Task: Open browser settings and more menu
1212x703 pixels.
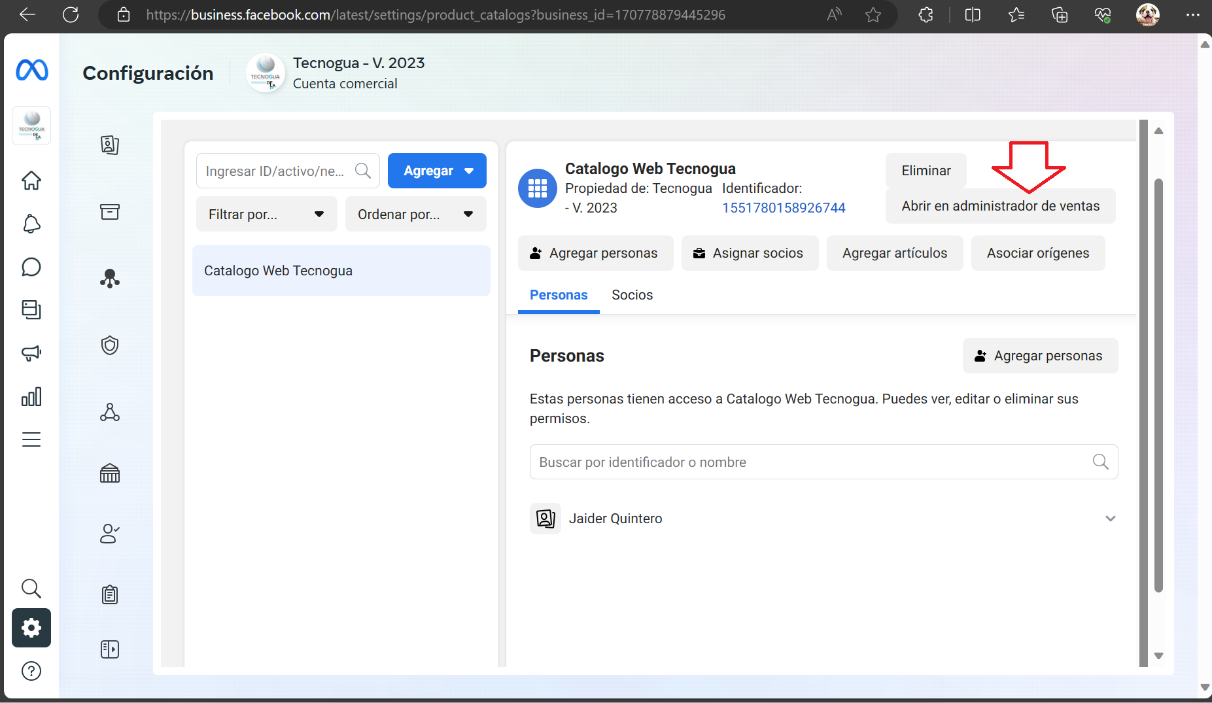Action: coord(1193,14)
